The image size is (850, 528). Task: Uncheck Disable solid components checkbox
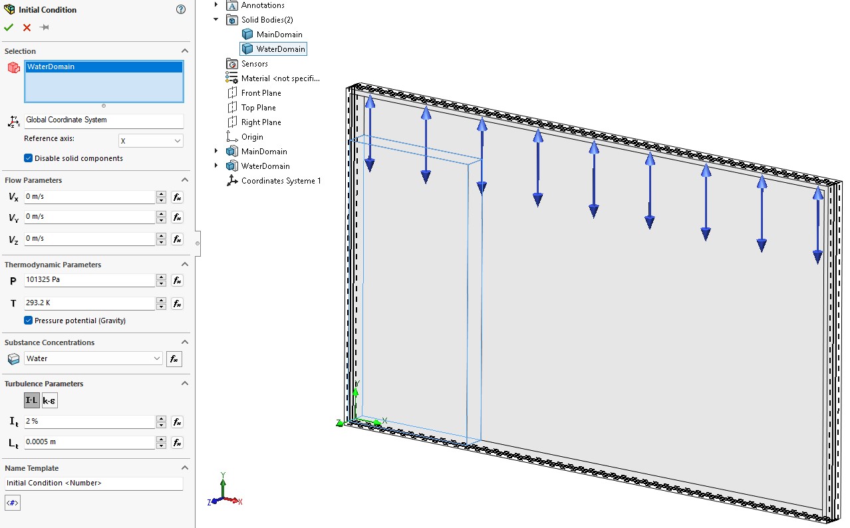pos(29,158)
